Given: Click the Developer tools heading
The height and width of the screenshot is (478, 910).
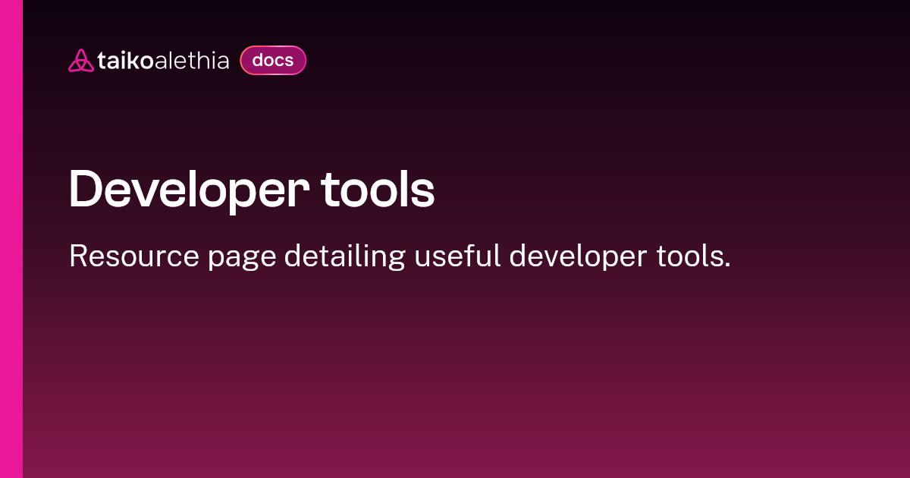Looking at the screenshot, I should click(x=252, y=190).
